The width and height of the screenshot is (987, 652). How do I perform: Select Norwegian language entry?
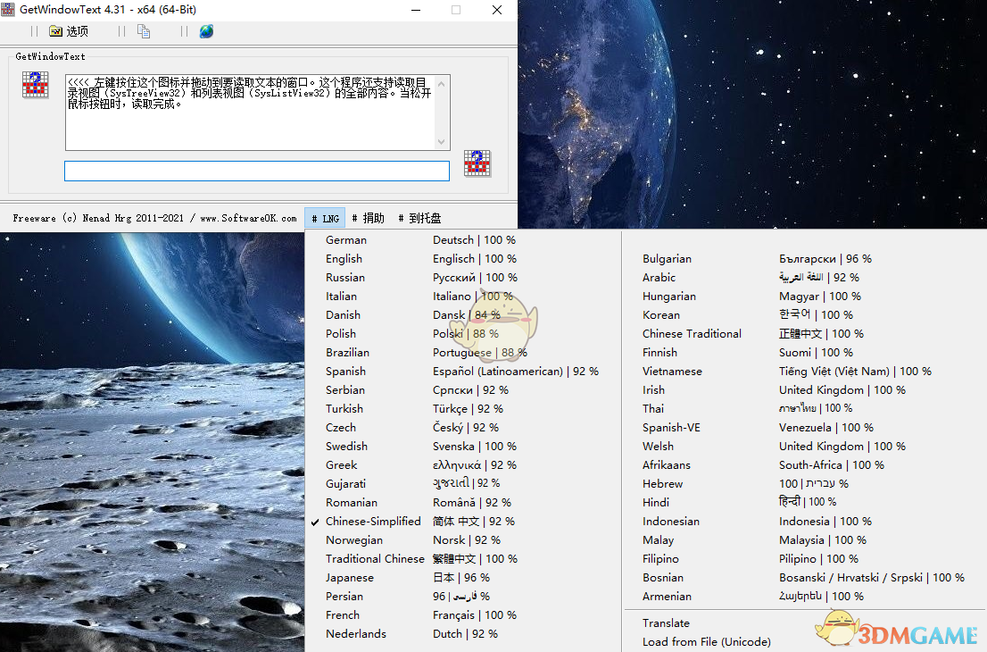[x=462, y=540]
